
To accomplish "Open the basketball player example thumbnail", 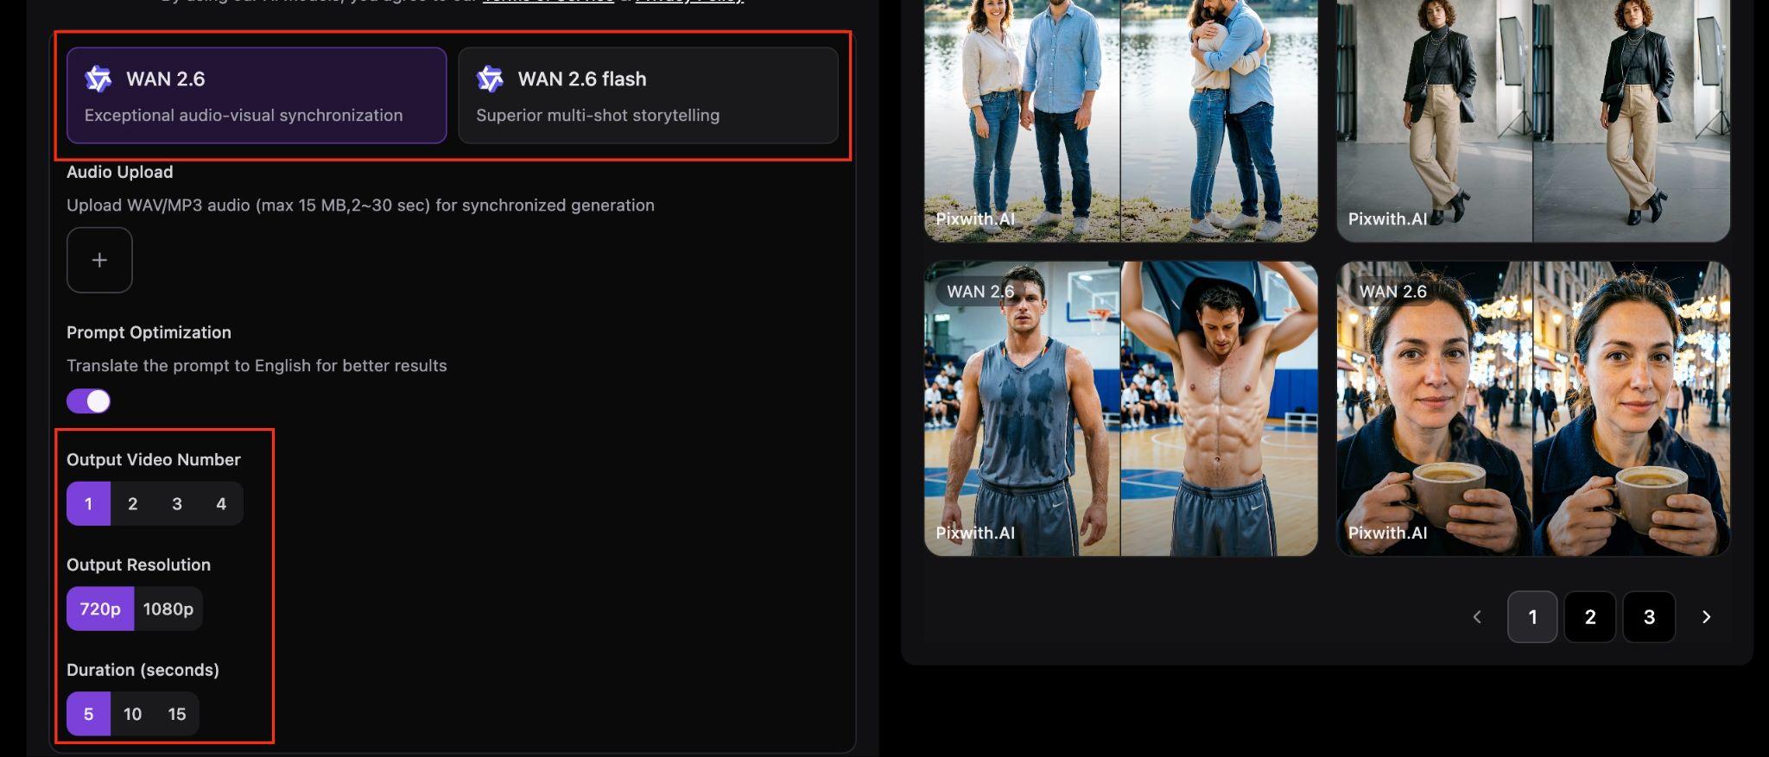I will click(x=1121, y=409).
